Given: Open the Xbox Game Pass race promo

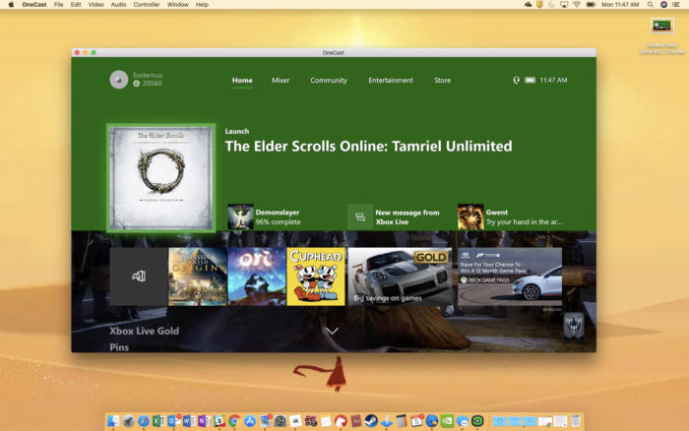Looking at the screenshot, I should (x=510, y=277).
